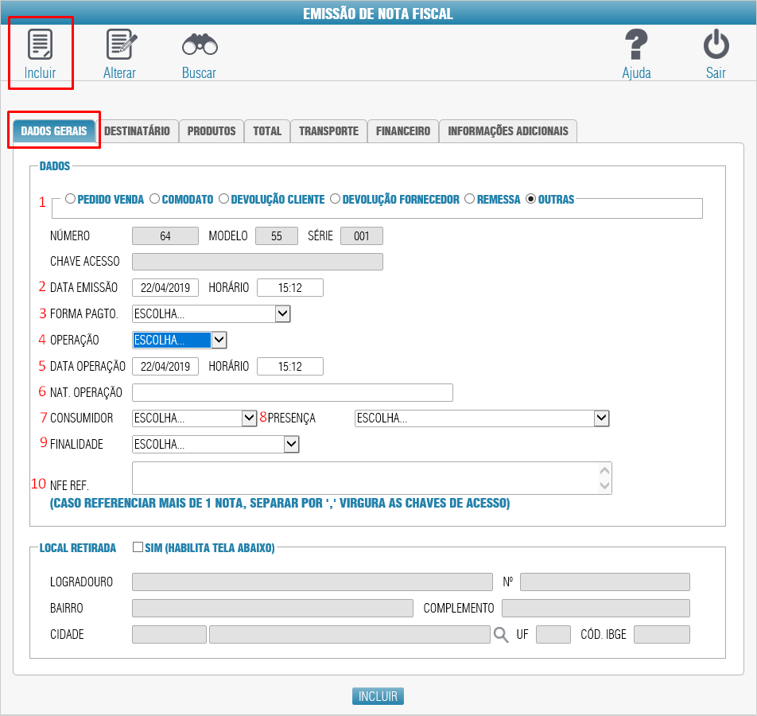Click the magnifier icon next to Cidade

pyautogui.click(x=501, y=634)
